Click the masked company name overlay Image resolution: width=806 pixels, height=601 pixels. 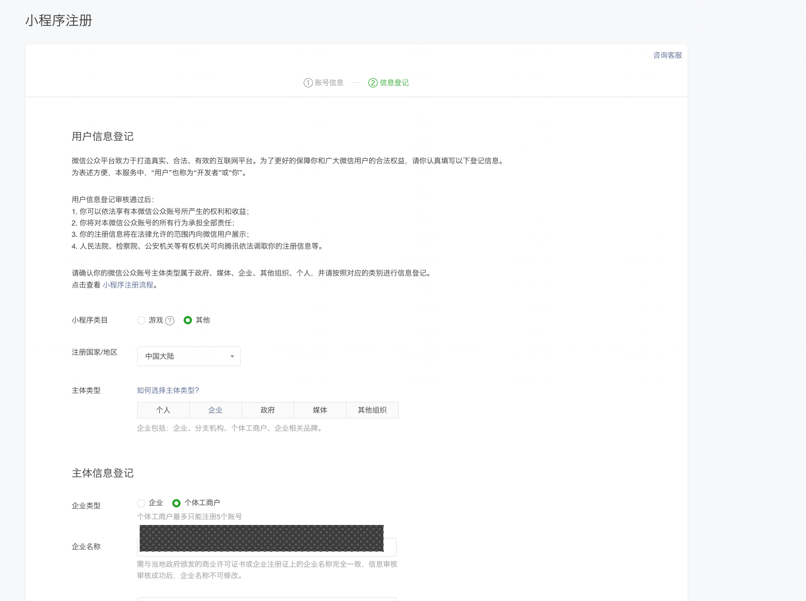tap(261, 538)
